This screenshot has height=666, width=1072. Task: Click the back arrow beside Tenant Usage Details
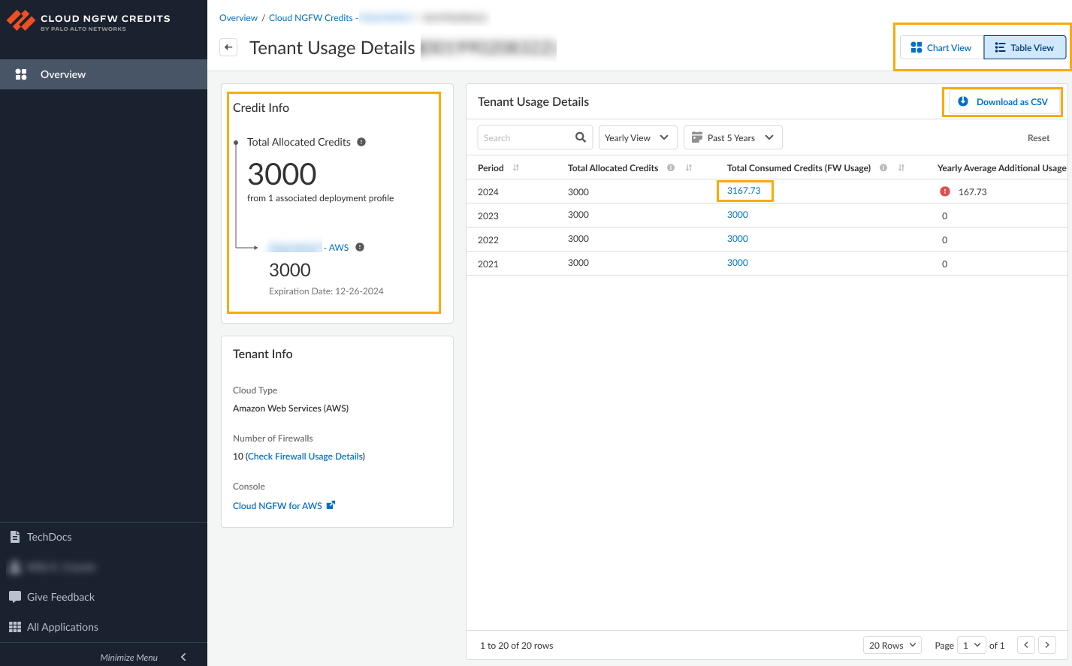click(x=228, y=47)
